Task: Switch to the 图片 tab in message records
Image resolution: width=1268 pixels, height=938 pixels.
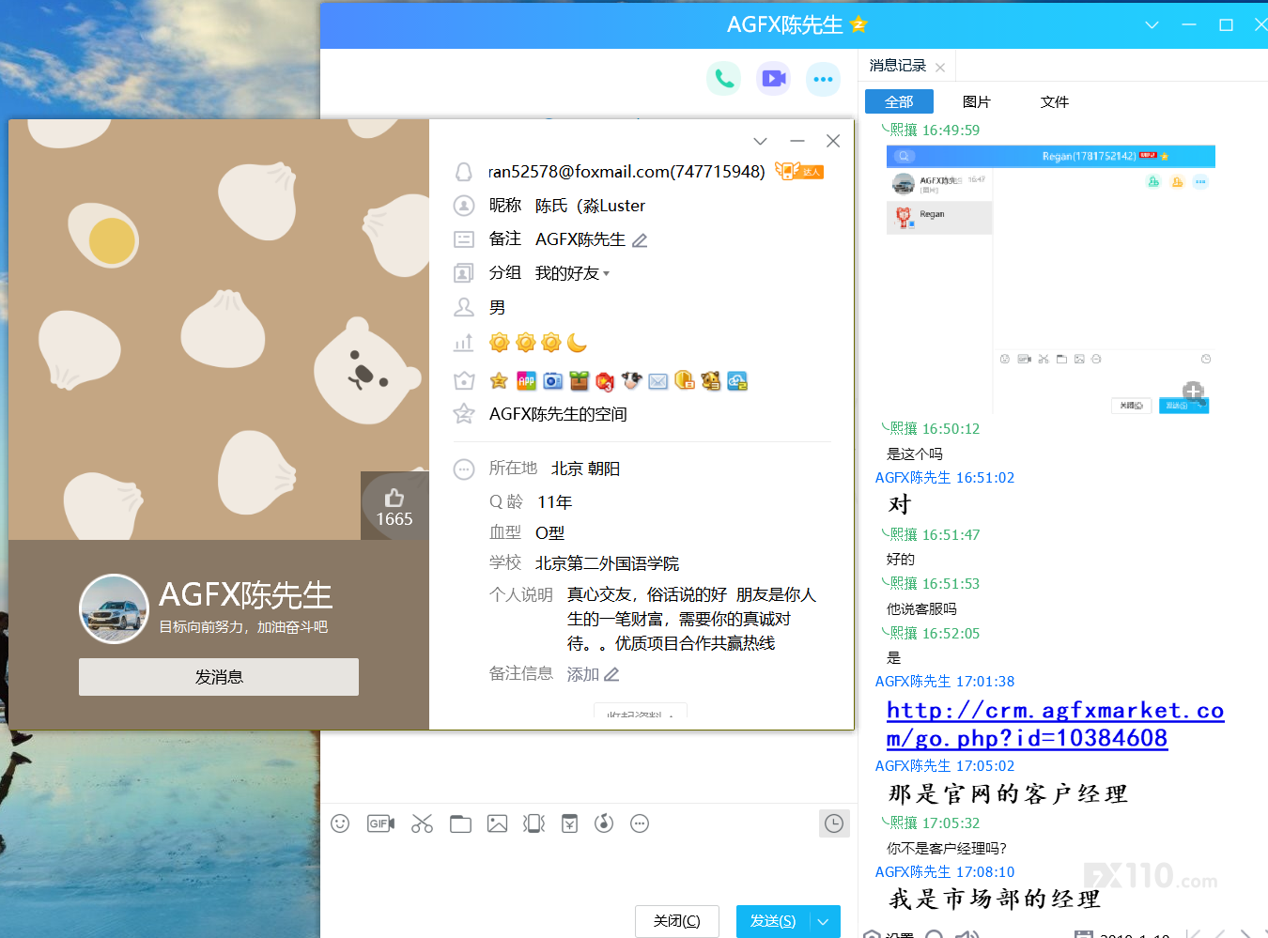Action: 977,101
